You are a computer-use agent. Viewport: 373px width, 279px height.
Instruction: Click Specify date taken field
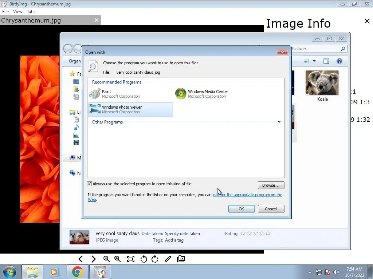[182, 234]
